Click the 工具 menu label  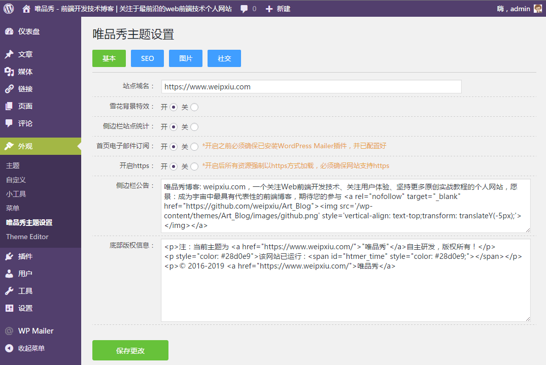pos(25,291)
